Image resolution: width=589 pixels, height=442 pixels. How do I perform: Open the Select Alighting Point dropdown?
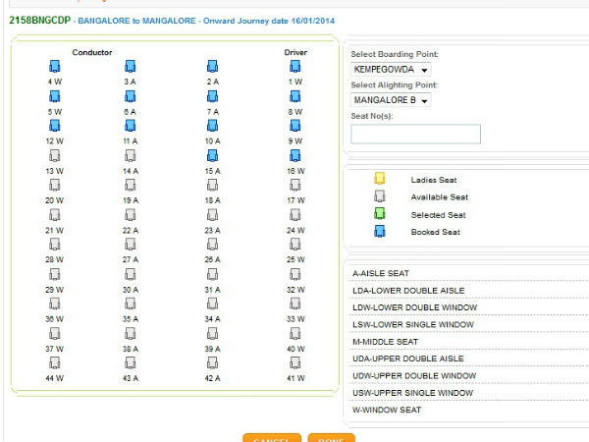pos(391,100)
